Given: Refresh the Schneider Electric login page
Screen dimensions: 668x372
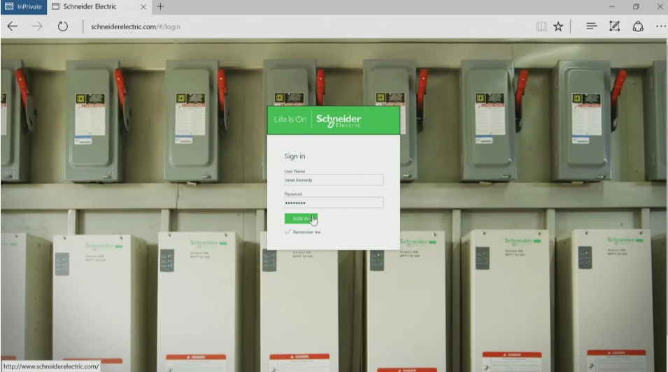Looking at the screenshot, I should (x=63, y=27).
